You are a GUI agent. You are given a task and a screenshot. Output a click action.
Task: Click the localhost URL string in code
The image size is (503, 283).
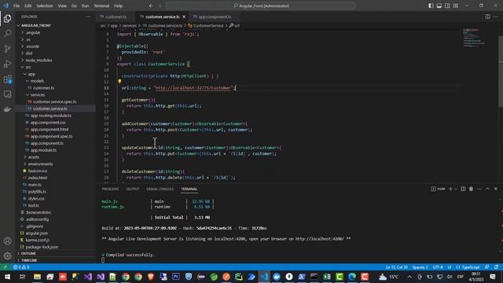[194, 88]
